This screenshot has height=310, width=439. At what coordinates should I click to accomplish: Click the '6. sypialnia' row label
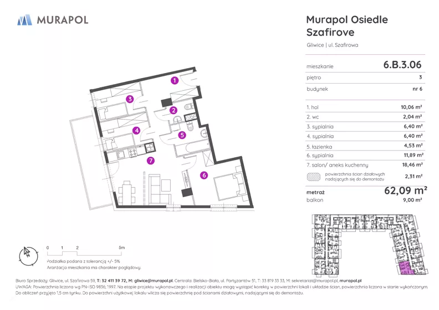click(320, 156)
